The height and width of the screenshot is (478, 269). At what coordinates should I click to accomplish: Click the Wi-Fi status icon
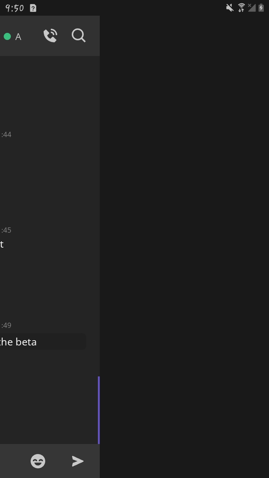pos(241,7)
